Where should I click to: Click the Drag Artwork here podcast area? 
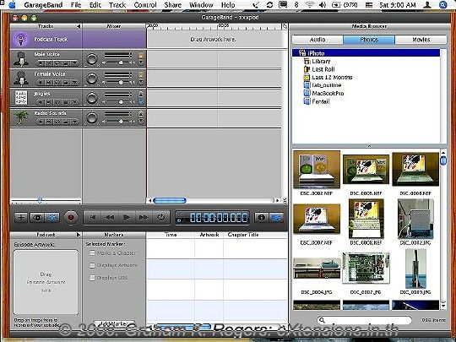click(x=214, y=39)
